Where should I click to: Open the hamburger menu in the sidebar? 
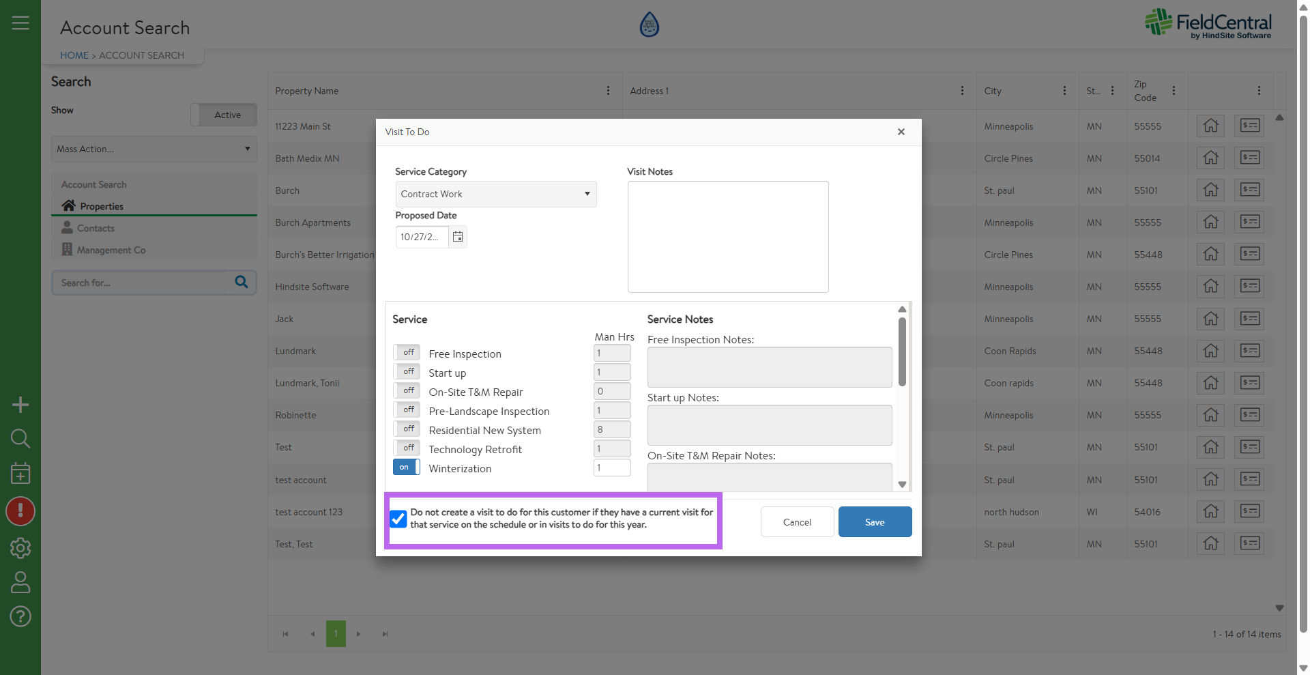click(x=20, y=23)
